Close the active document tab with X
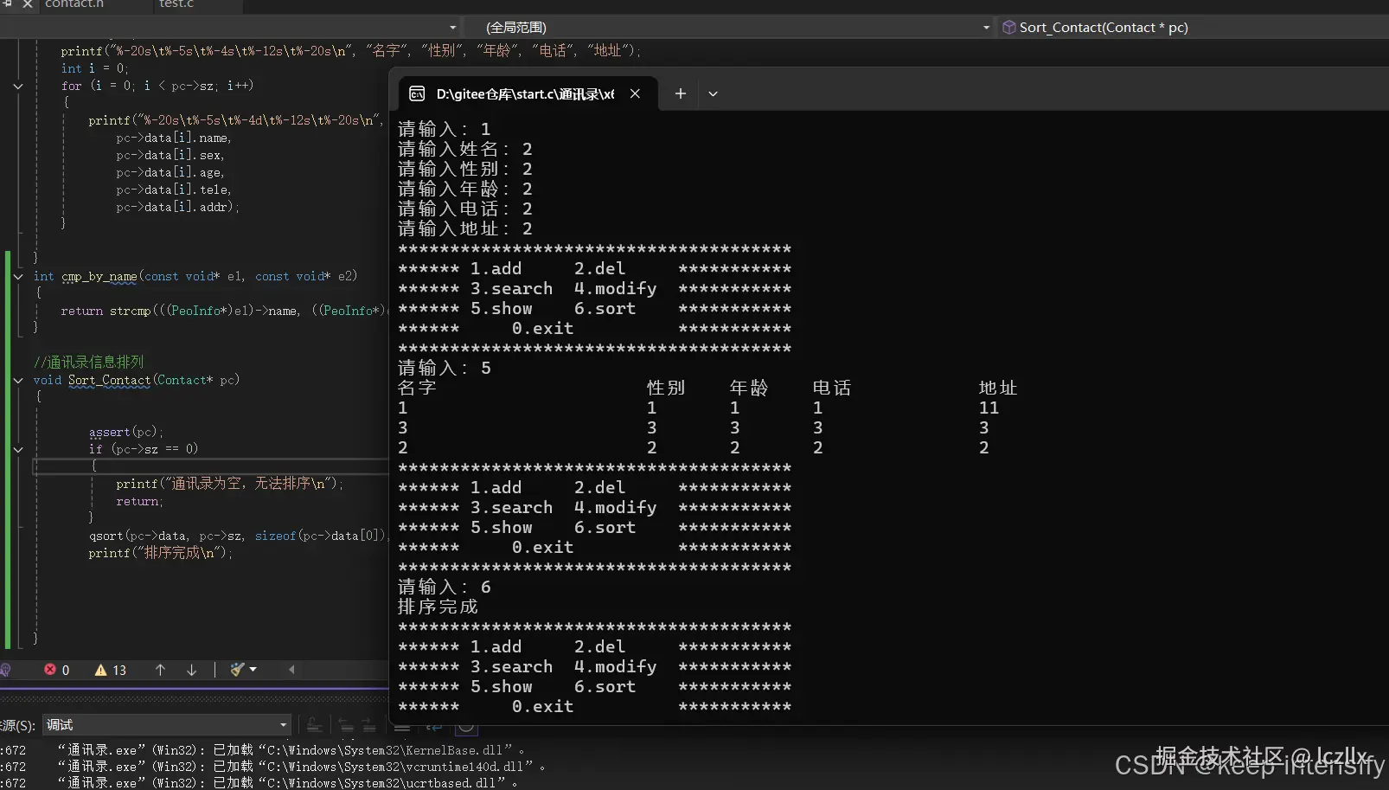Screen dimensions: 1389x790 pyautogui.click(x=28, y=4)
